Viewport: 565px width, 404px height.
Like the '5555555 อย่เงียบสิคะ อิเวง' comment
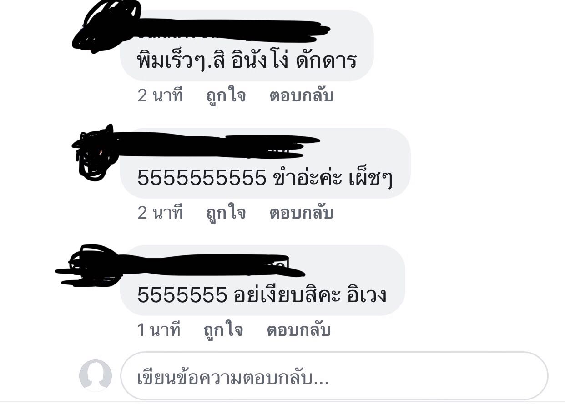[223, 330]
